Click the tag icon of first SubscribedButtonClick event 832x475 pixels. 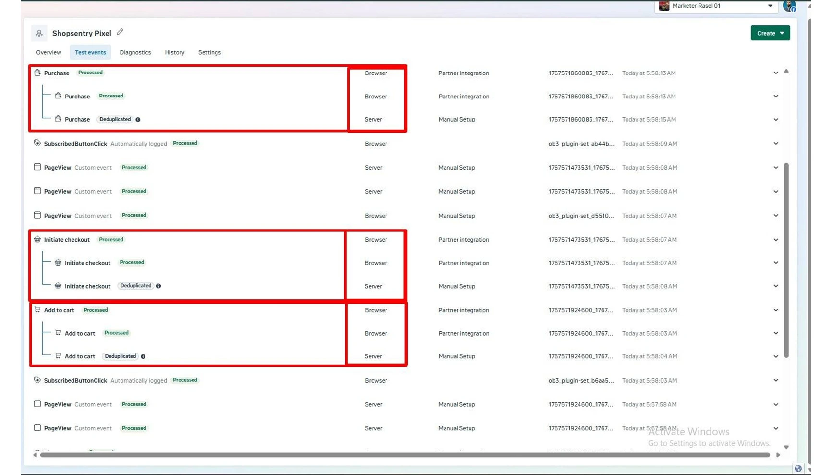coord(37,143)
